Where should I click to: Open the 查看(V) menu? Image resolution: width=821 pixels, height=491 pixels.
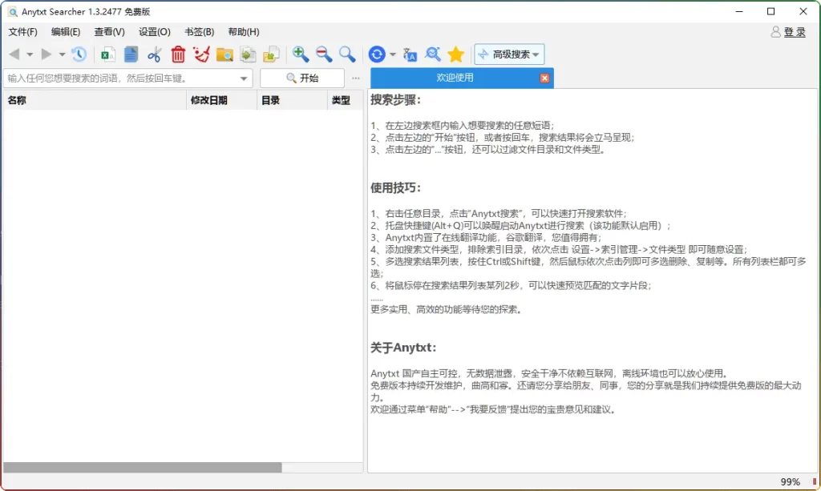tap(109, 32)
